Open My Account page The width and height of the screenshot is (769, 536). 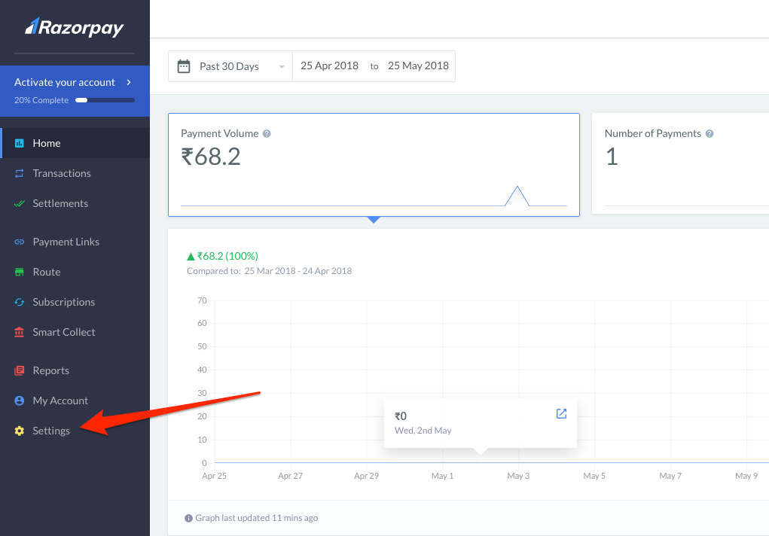[75, 400]
